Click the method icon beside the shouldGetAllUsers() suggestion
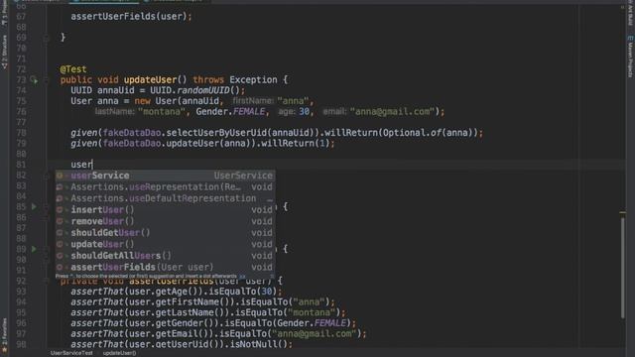This screenshot has height=357, width=635. tap(60, 256)
